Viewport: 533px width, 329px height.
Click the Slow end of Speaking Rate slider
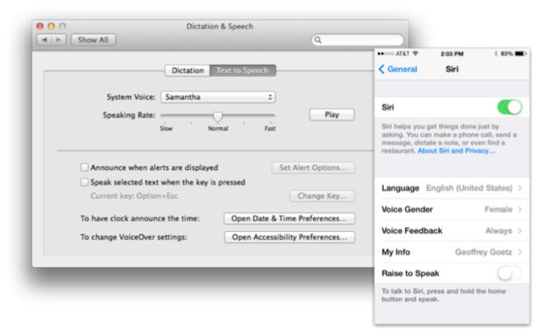(x=166, y=128)
